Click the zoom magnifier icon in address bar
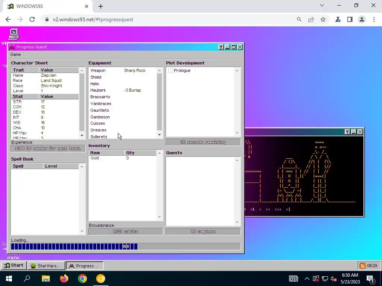The width and height of the screenshot is (382, 286). pos(299,19)
